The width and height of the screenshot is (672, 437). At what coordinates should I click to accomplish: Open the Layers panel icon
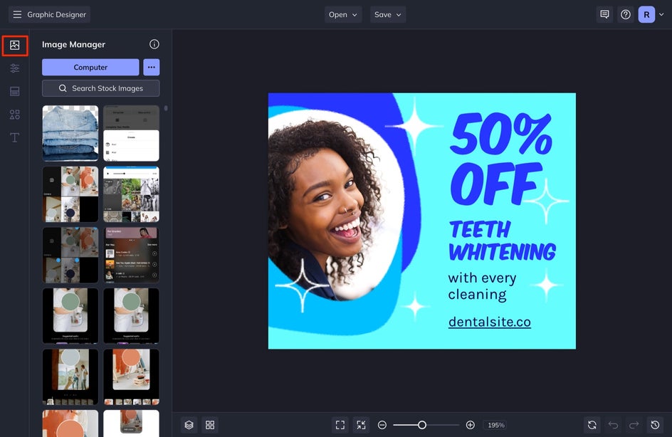[189, 425]
